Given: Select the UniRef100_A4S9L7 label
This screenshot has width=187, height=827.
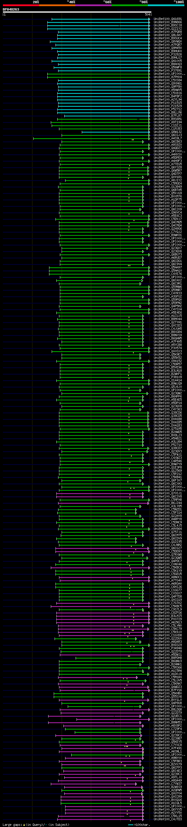Looking at the screenshot, I should tap(168, 139).
